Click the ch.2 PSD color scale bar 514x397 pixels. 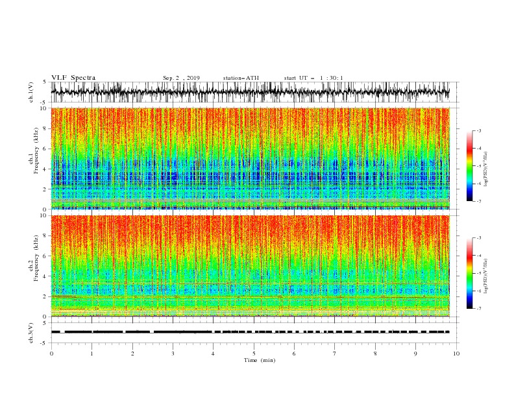(x=469, y=273)
